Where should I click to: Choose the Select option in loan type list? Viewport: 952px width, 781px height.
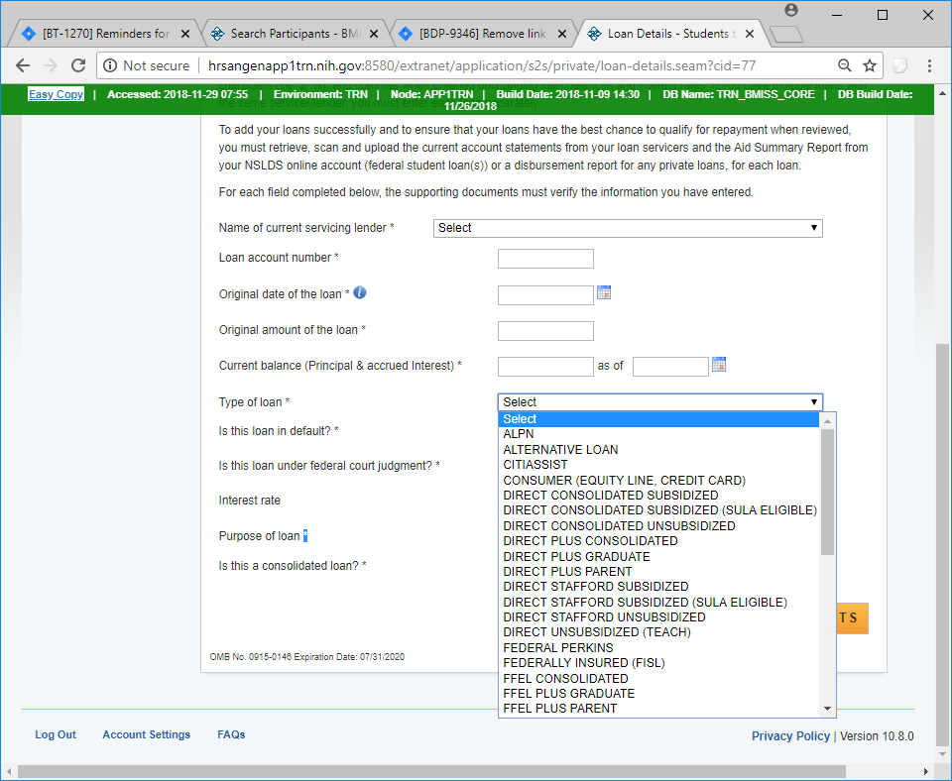click(x=658, y=419)
